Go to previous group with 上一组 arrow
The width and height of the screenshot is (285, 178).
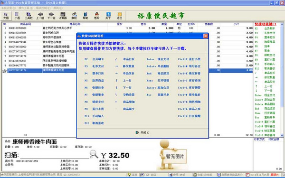pyautogui.click(x=40, y=16)
